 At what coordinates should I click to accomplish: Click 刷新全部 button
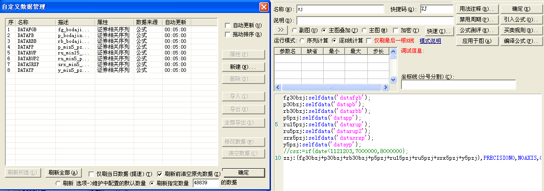click(x=63, y=173)
